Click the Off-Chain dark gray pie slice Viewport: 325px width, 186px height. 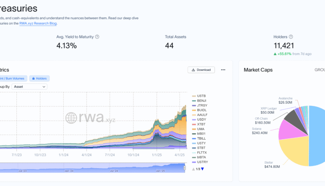[x=296, y=115]
